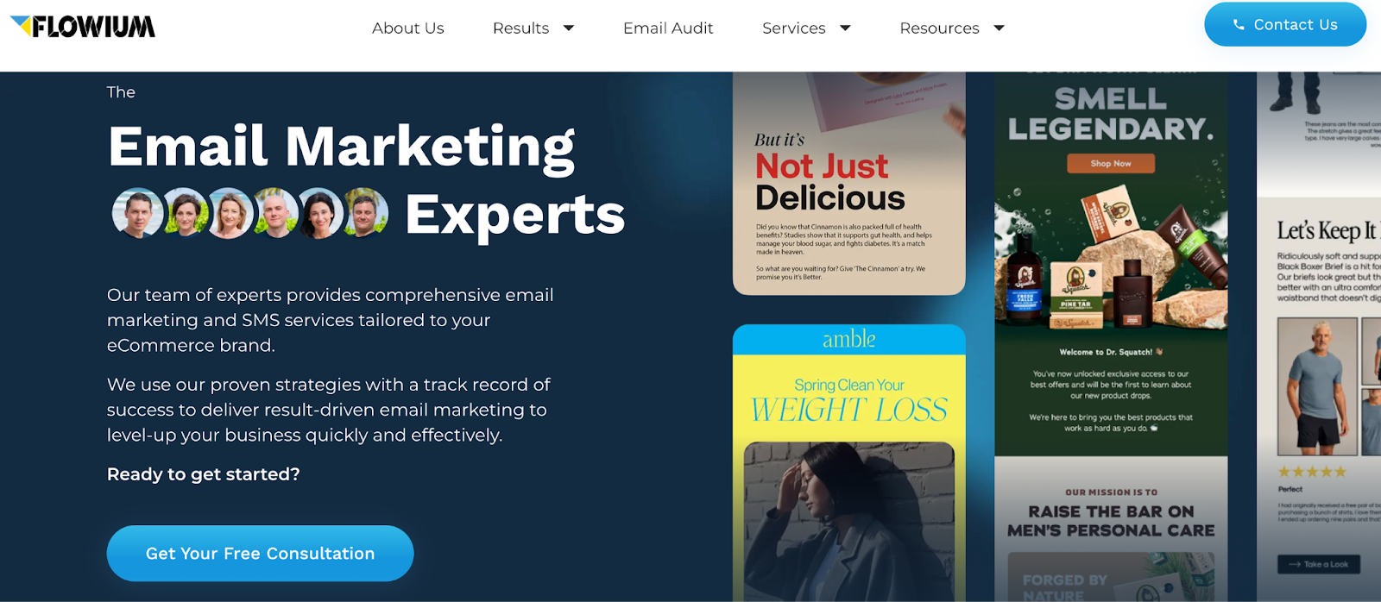Click the Take a Look button

click(1318, 564)
